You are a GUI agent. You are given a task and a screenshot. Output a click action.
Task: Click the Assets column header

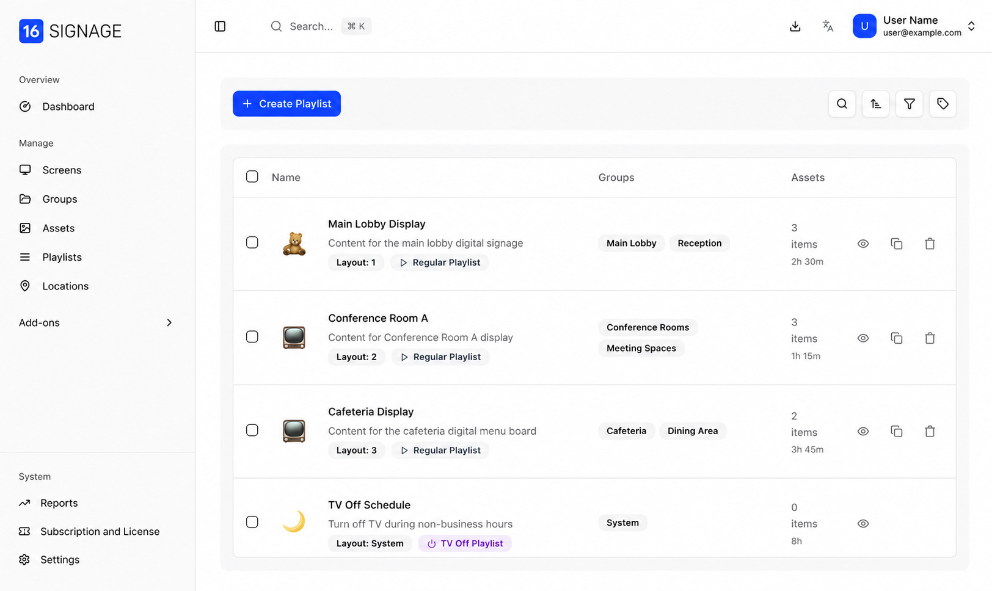point(808,178)
